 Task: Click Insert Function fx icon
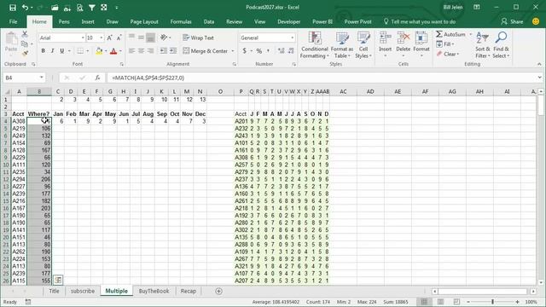(x=98, y=78)
